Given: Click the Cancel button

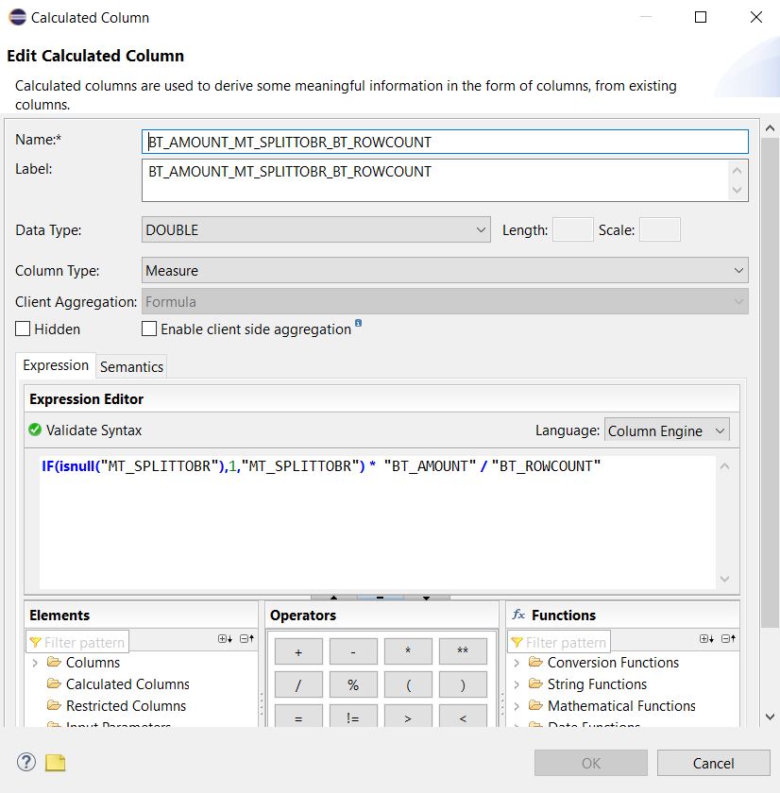Looking at the screenshot, I should pos(713,763).
